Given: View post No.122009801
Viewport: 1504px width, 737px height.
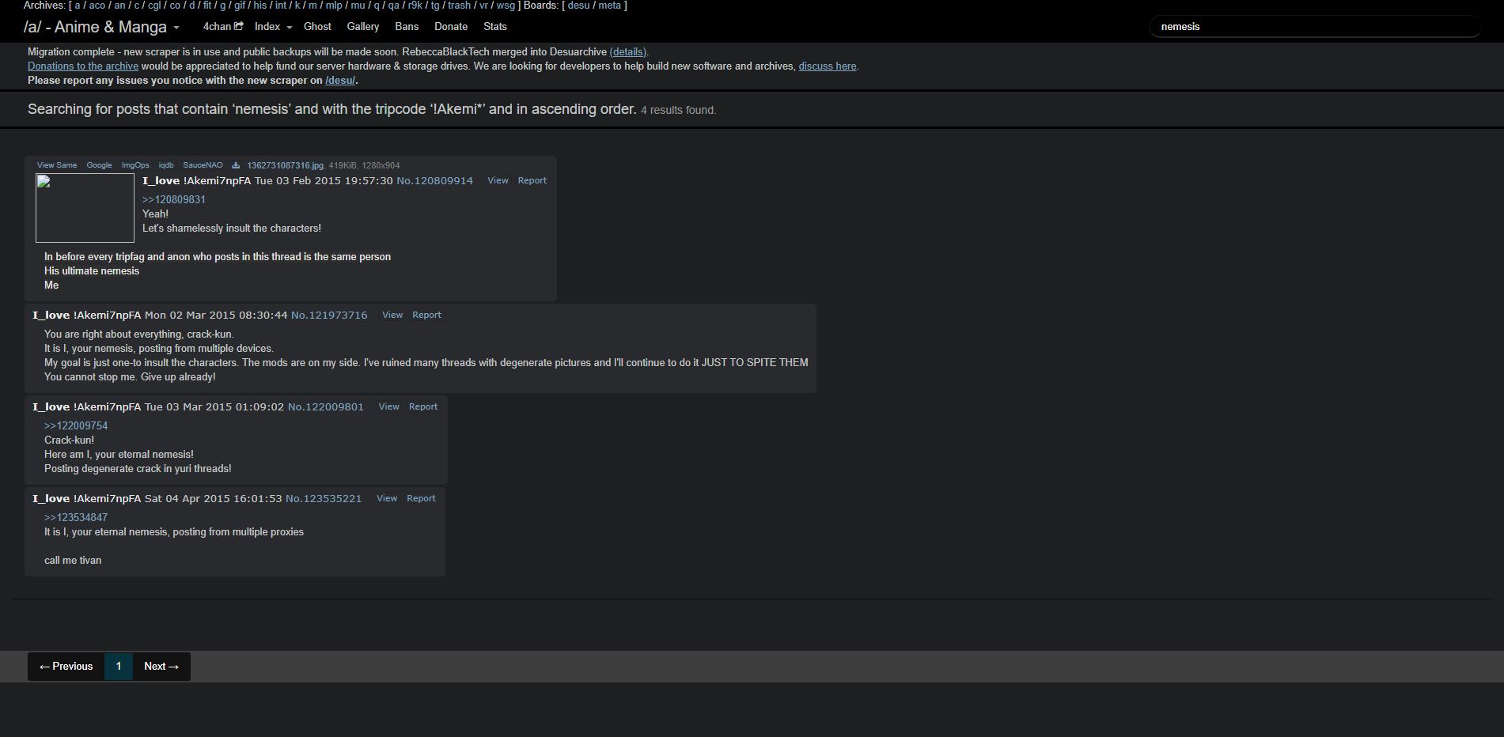Looking at the screenshot, I should pos(388,406).
